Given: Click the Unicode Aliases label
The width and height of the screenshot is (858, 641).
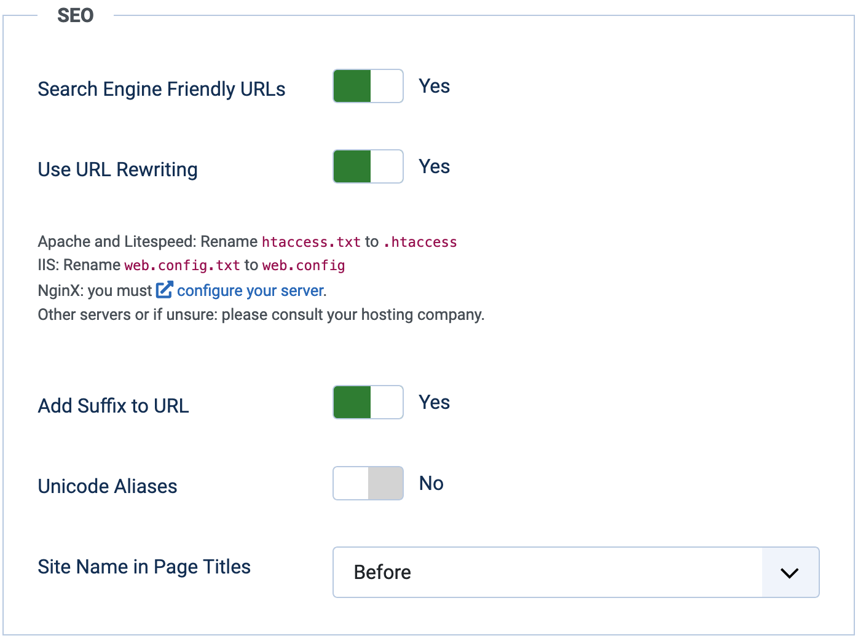Looking at the screenshot, I should click(108, 486).
